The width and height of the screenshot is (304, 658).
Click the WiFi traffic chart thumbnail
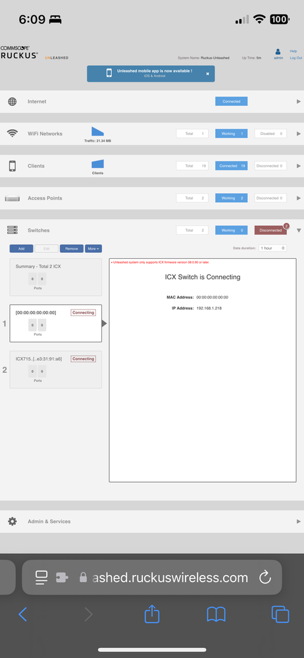coord(97,131)
